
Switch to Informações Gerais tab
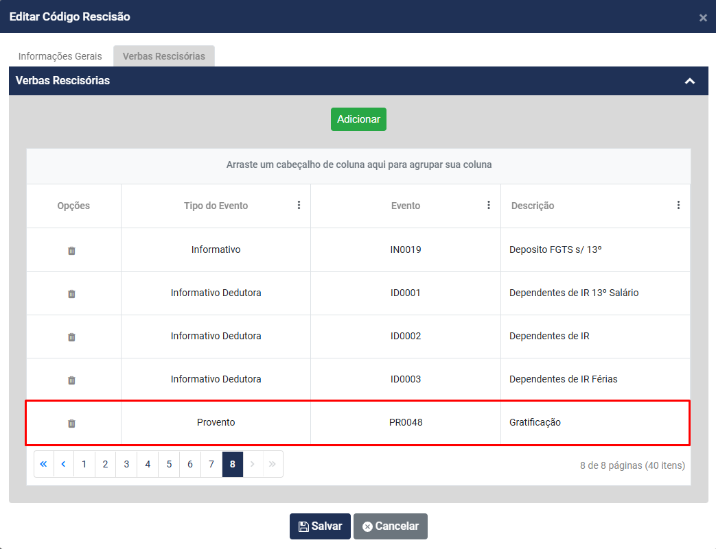(60, 56)
